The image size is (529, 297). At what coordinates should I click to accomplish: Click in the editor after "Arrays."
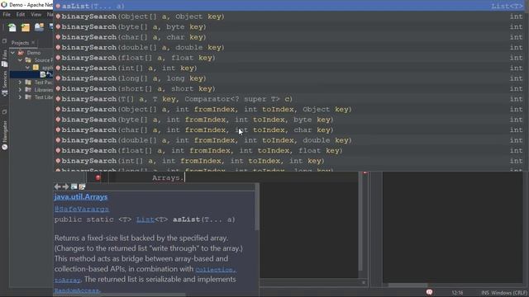coord(185,178)
